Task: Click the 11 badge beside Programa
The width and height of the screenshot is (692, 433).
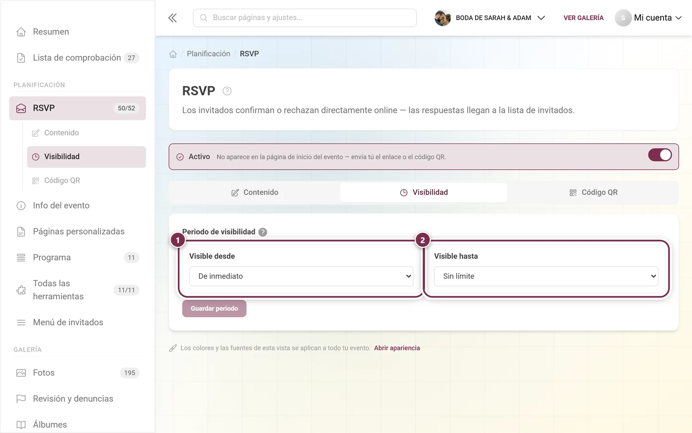Action: (x=132, y=257)
